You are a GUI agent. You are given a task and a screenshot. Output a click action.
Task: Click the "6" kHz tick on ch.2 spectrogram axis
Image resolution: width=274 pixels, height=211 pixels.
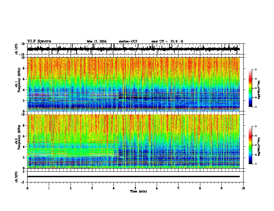24,136
